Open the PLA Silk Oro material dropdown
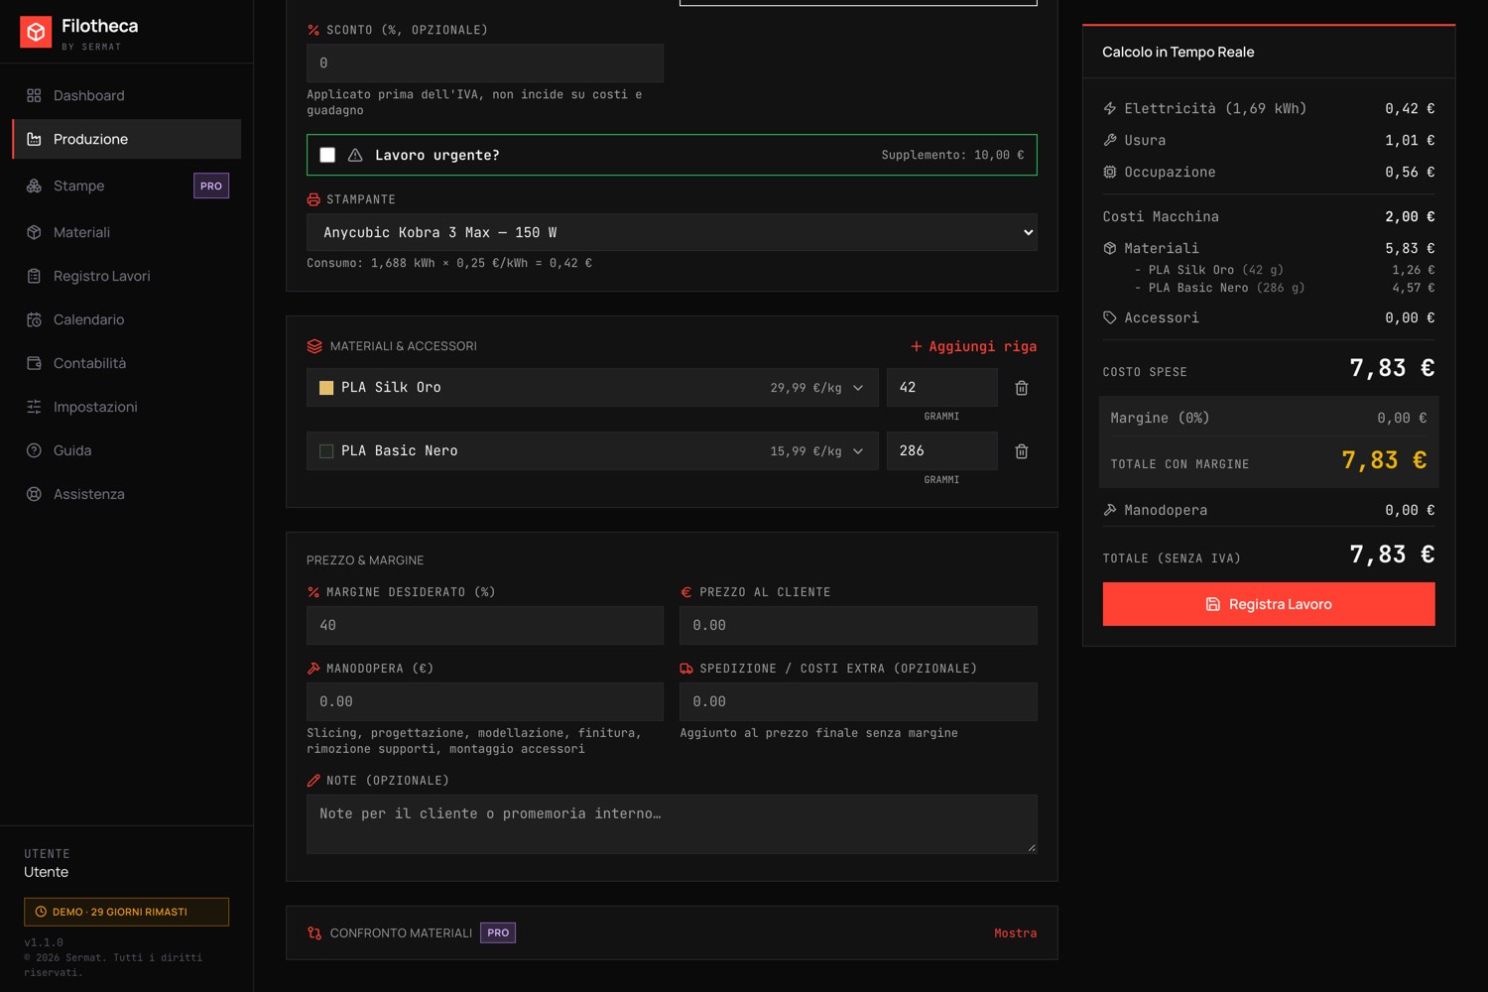The height and width of the screenshot is (992, 1488). point(592,388)
